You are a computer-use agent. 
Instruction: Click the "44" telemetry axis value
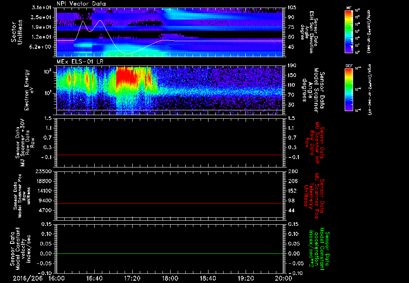tap(291, 210)
